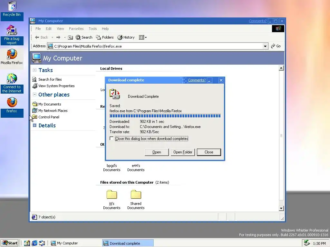
Task: Open the Tools menu
Action: tap(92, 29)
